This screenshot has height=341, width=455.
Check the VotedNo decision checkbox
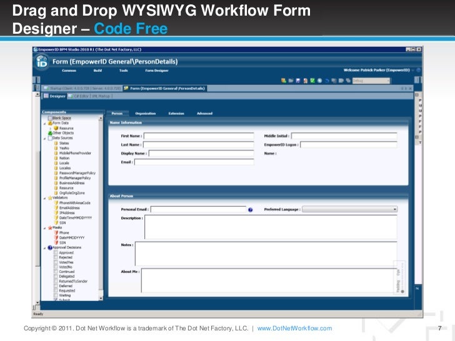click(56, 267)
